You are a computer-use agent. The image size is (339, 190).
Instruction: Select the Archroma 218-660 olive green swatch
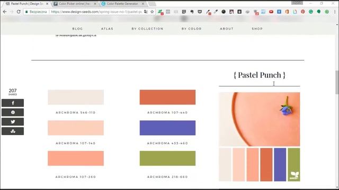[167, 158]
